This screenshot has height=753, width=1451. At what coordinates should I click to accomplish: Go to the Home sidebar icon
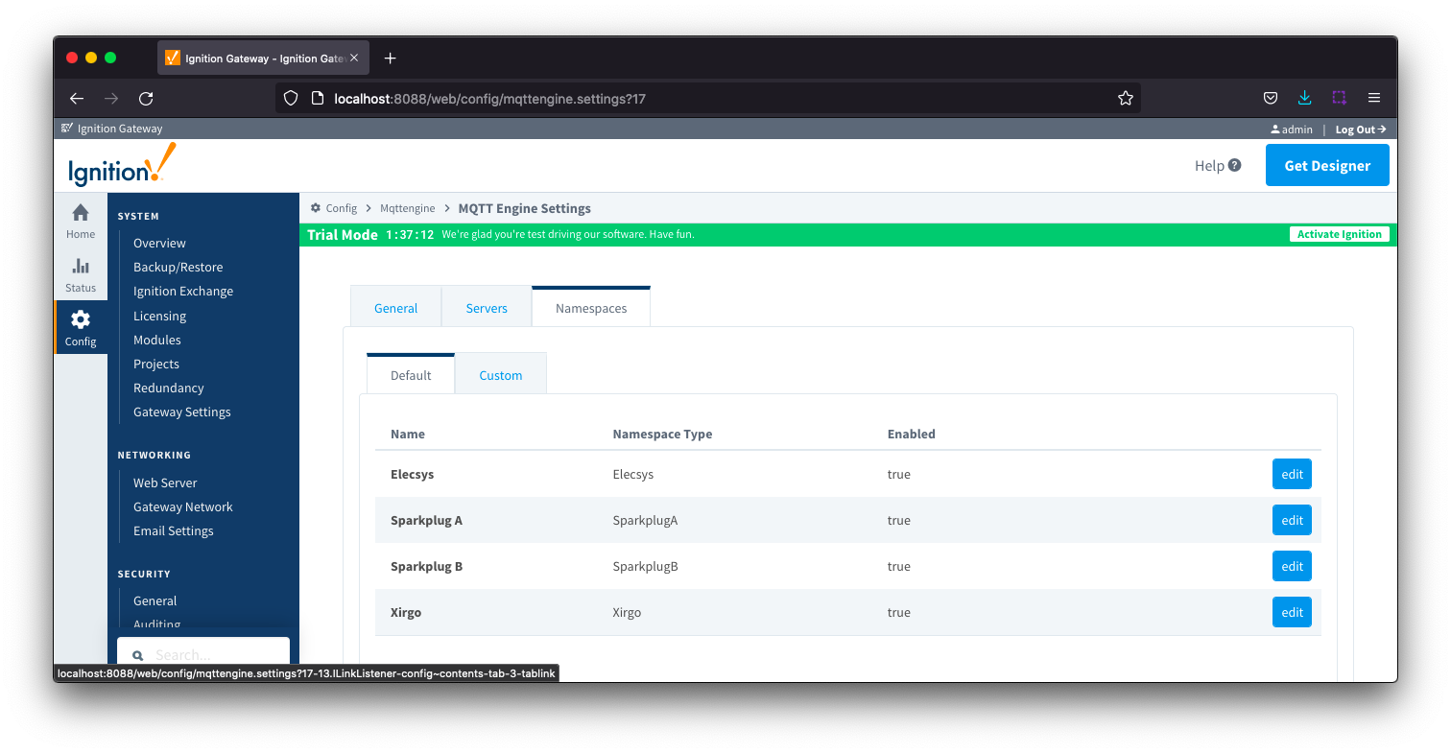[x=81, y=213]
